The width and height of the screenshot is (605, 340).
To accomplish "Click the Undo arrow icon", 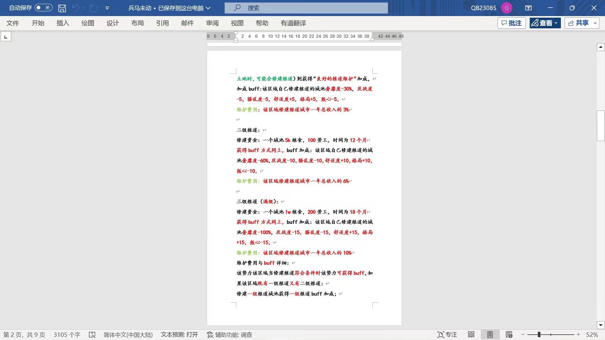I will [x=75, y=8].
